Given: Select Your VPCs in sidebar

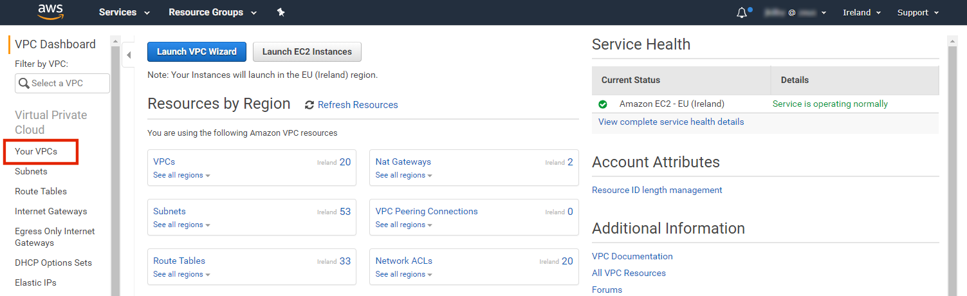Looking at the screenshot, I should pos(36,151).
